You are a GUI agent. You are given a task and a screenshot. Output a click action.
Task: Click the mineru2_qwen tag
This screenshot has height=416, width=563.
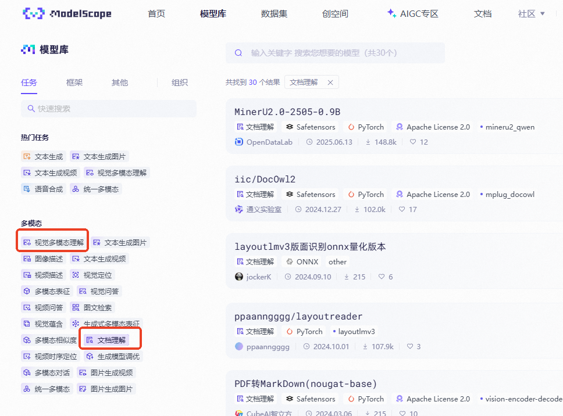pos(507,127)
